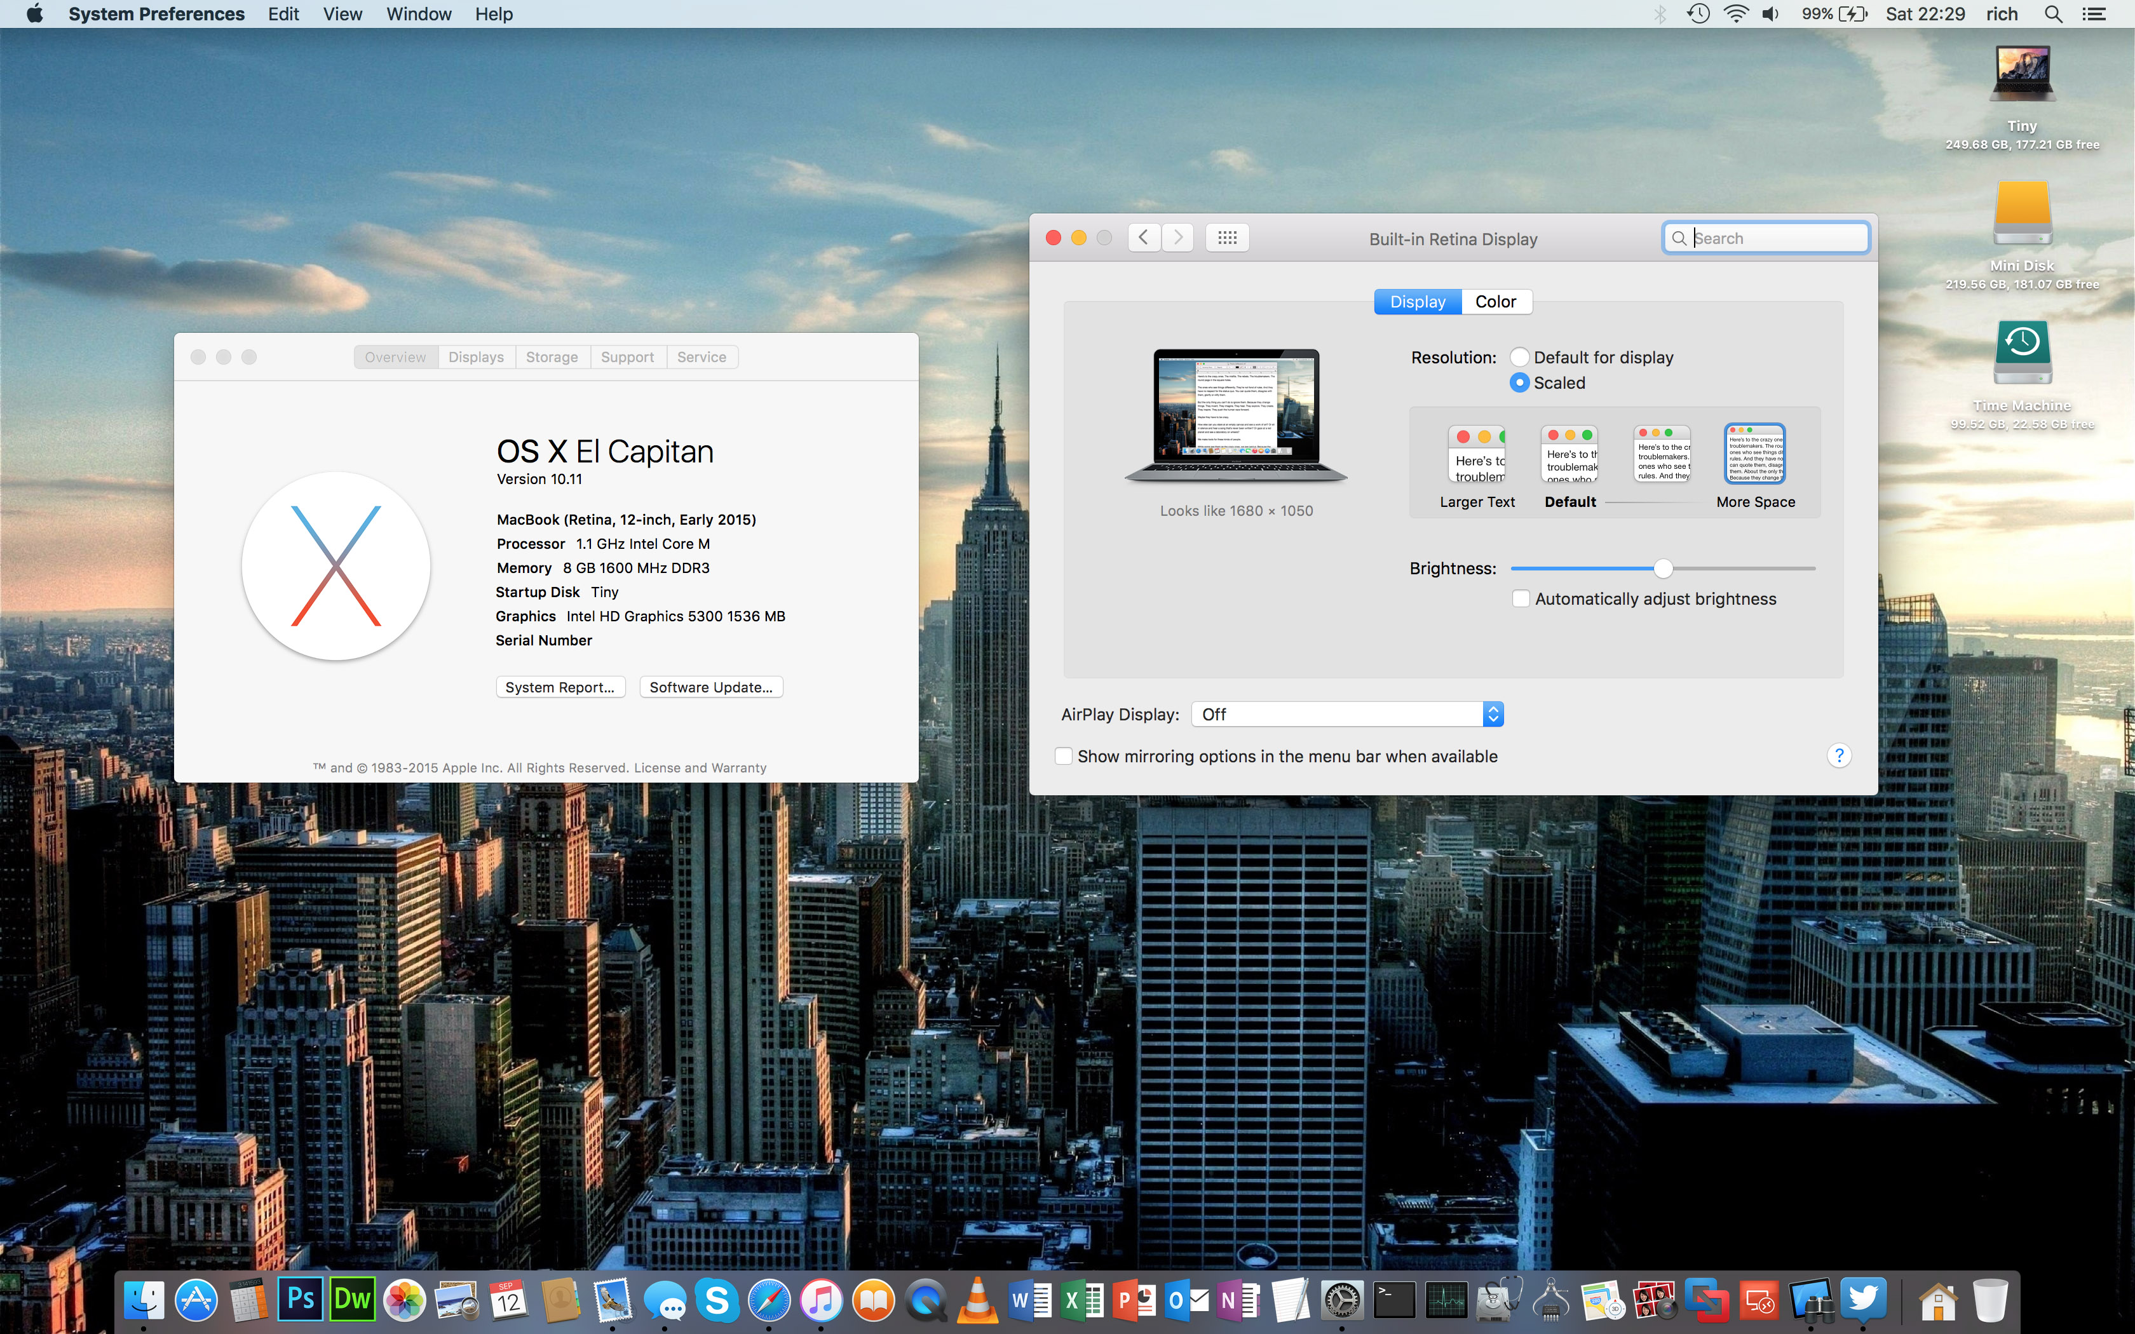The width and height of the screenshot is (2135, 1334).
Task: Open License and Warranty link
Action: click(x=700, y=769)
